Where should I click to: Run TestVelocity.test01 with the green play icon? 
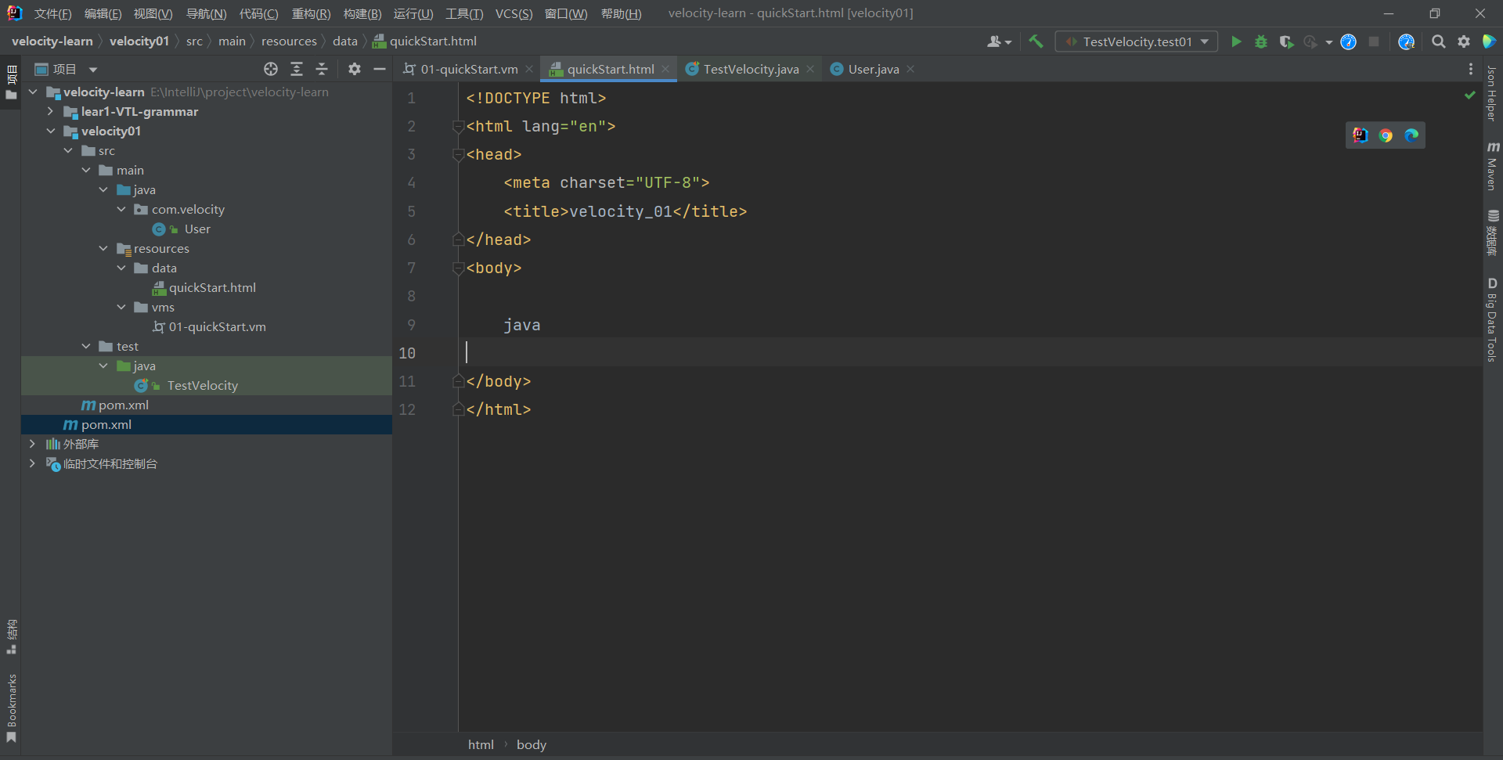click(1236, 41)
